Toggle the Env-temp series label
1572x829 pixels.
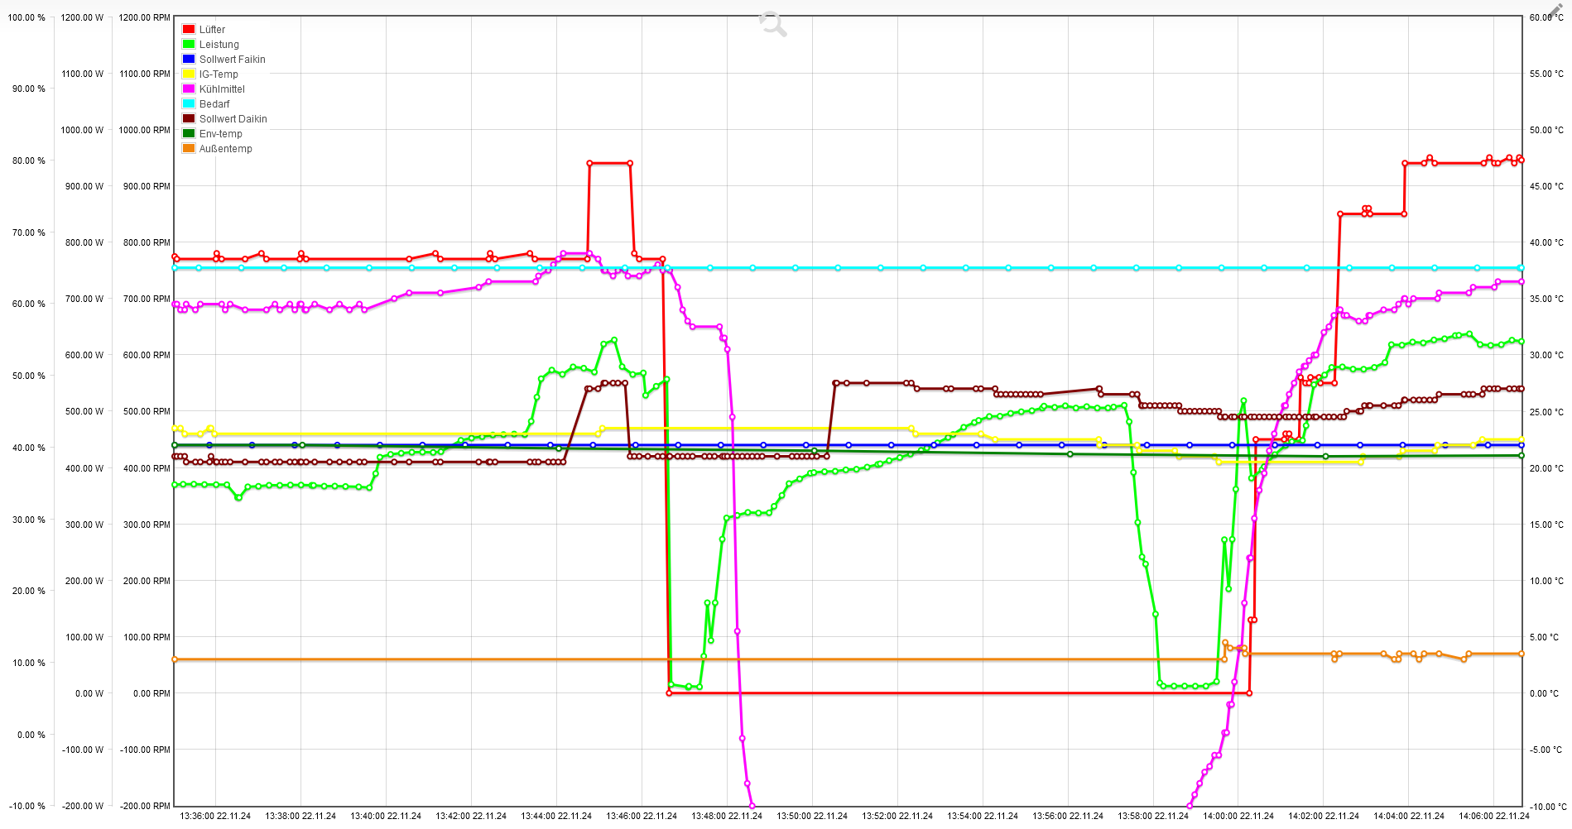point(221,133)
